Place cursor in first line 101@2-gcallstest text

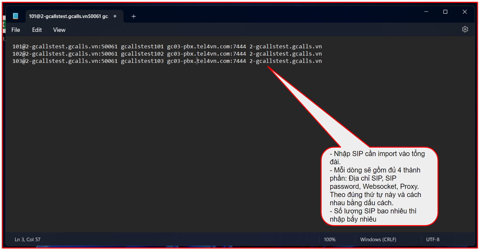click(x=65, y=47)
